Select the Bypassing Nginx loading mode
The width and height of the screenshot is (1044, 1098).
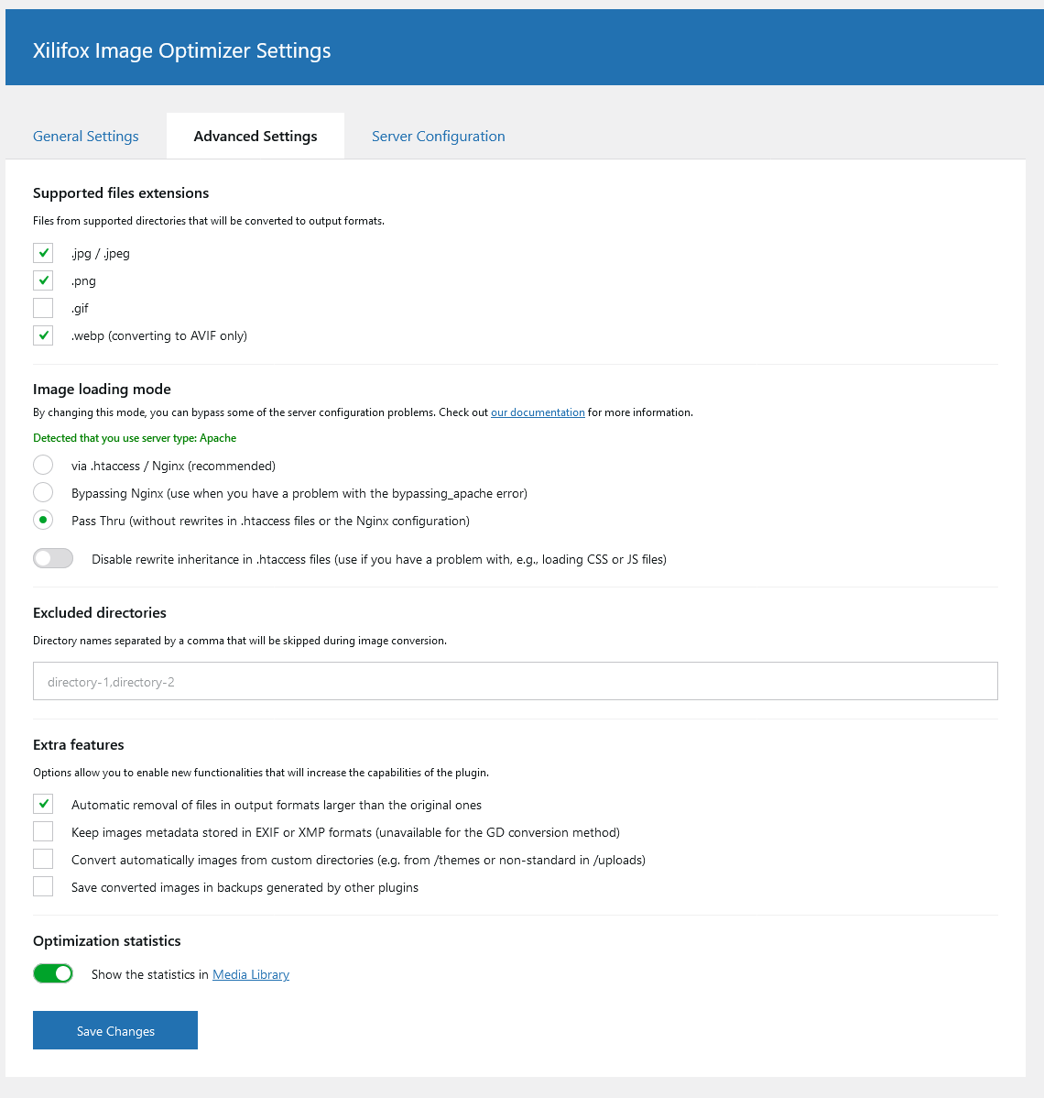coord(43,492)
